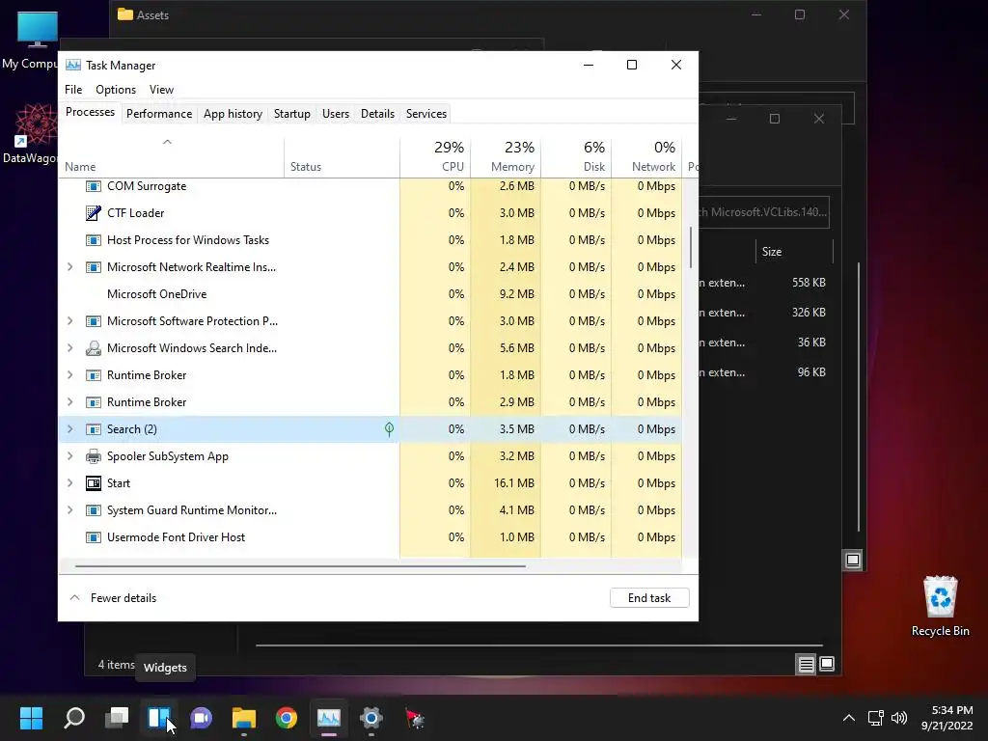Open the clock showing 5:34 PM

[x=947, y=718]
